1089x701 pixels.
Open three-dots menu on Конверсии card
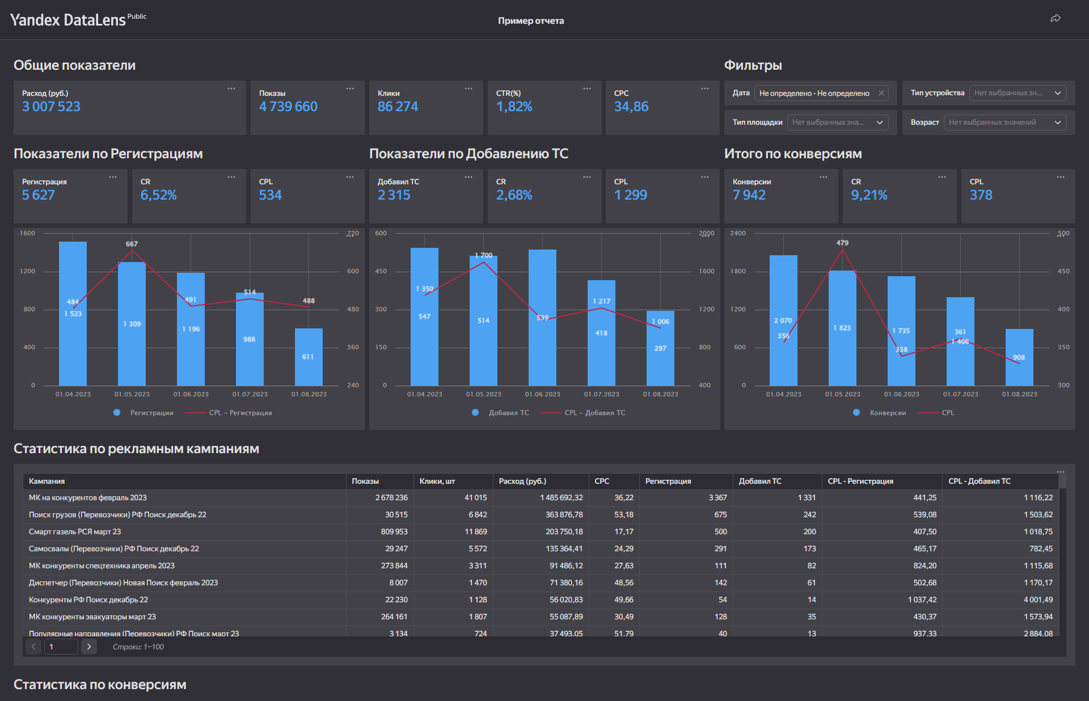click(x=824, y=177)
